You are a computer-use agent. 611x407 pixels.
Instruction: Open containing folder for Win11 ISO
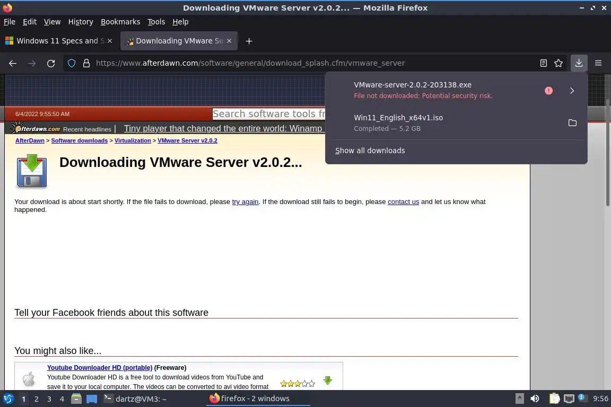pos(572,123)
